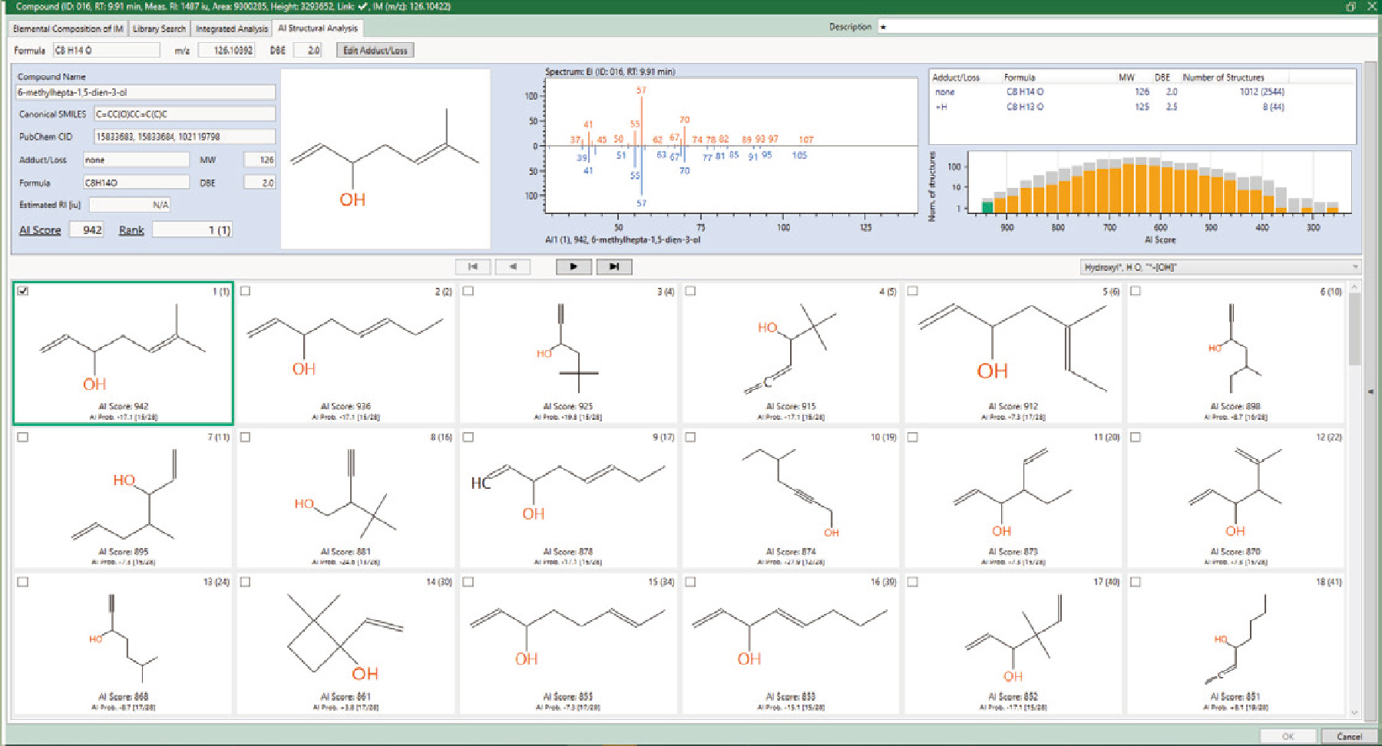The height and width of the screenshot is (746, 1382).
Task: Open the Library Search tab
Action: 159,28
